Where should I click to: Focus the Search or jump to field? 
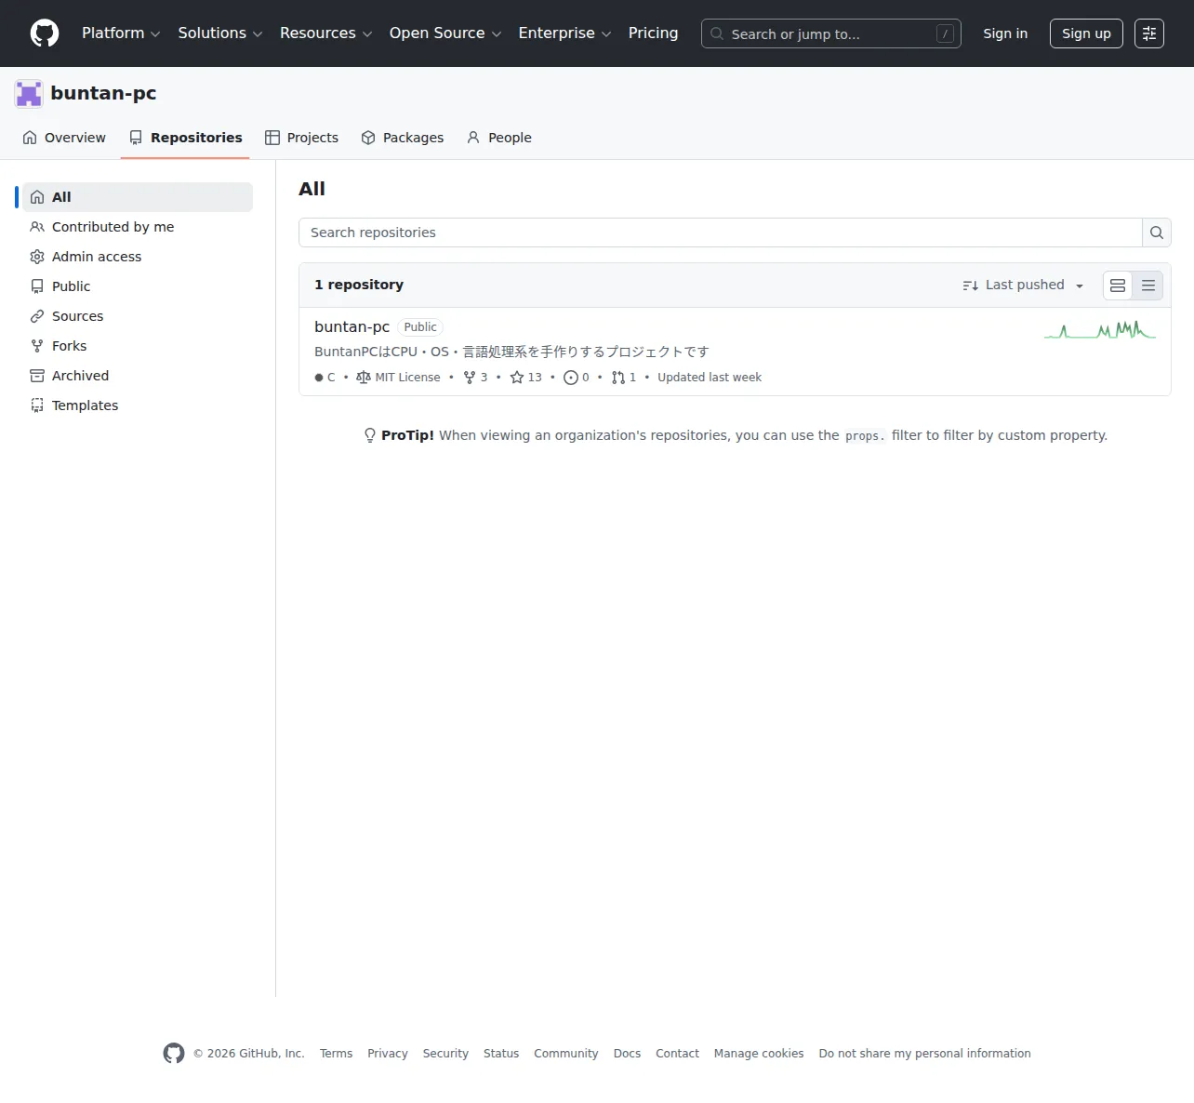click(831, 33)
